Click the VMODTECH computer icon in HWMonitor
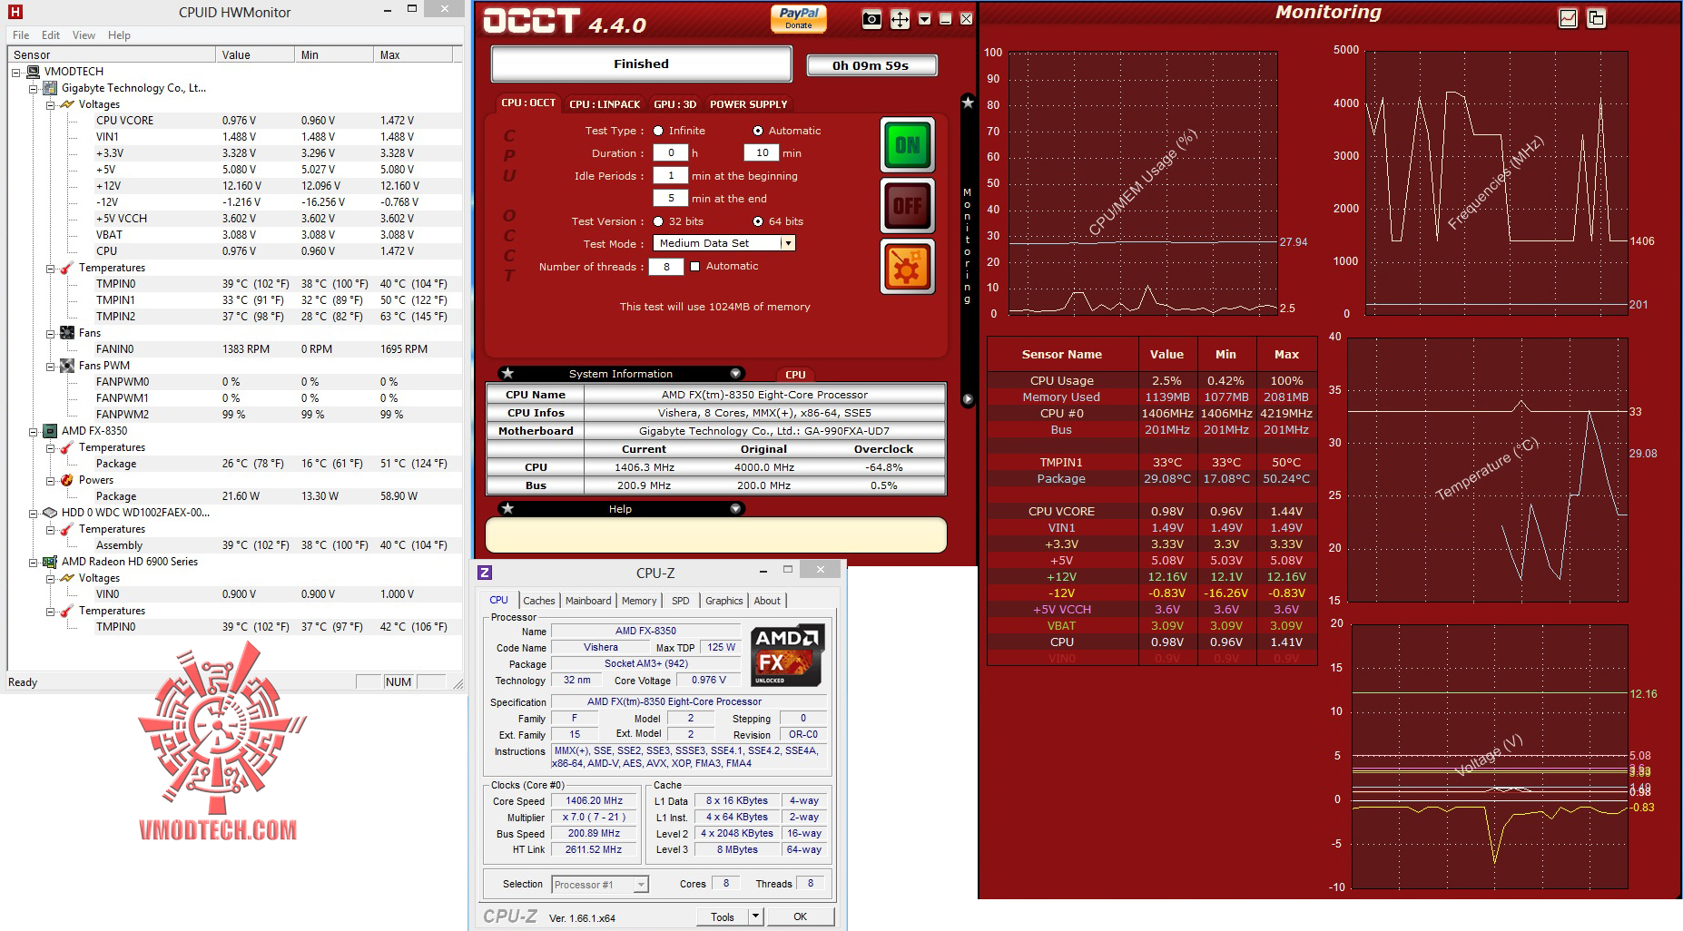This screenshot has width=1683, height=931. pos(34,71)
